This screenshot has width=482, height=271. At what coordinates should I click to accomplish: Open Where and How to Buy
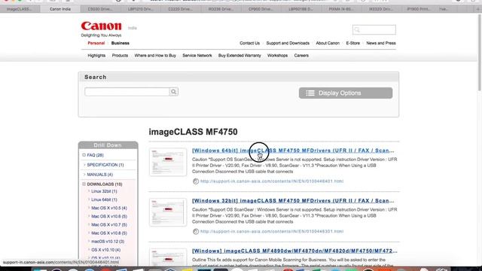[x=155, y=56]
